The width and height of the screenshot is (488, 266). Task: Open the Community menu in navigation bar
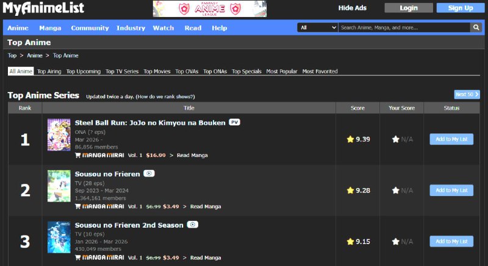click(x=90, y=28)
